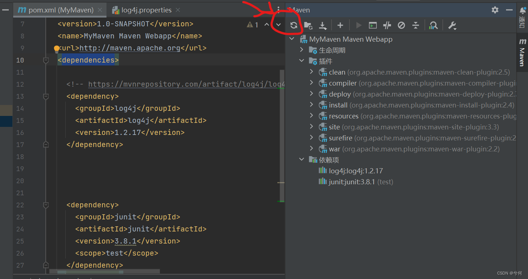528x279 pixels.
Task: Toggle the code folding arrow on dependencies line
Action: 46,60
